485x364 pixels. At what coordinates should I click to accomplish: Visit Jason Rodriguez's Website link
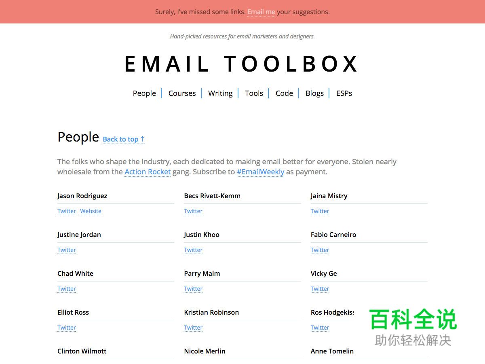point(91,211)
